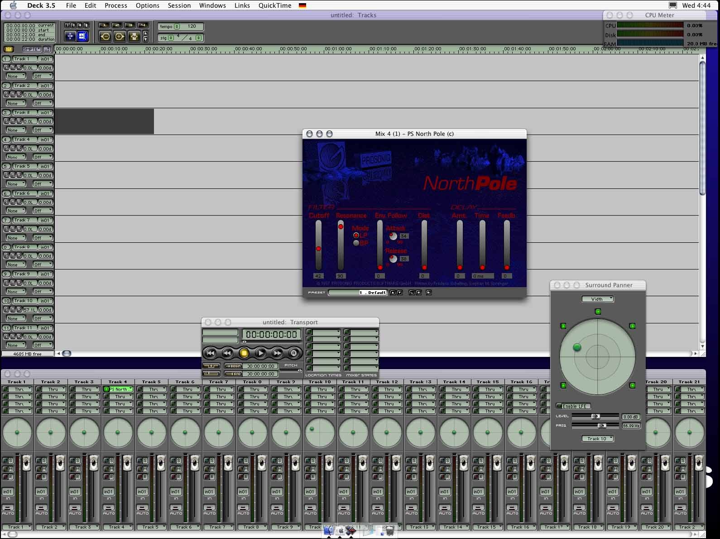Click the Trash icon in the Dock
This screenshot has width=720, height=539.
click(389, 530)
